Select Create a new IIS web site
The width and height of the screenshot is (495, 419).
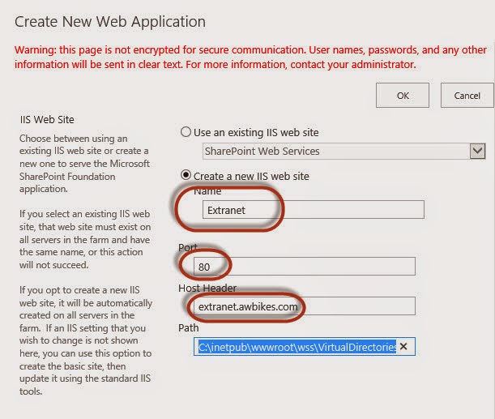(x=186, y=175)
